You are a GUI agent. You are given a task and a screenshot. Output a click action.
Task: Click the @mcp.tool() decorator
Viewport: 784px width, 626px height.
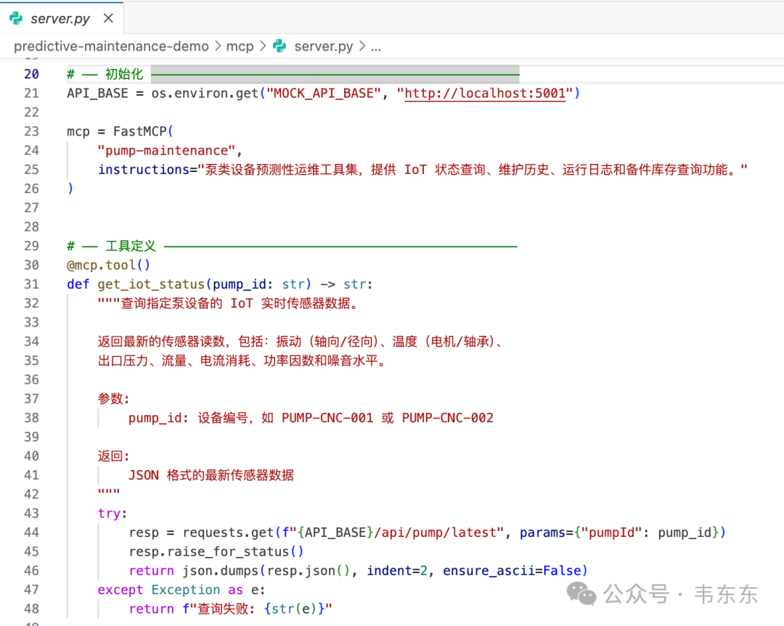click(108, 265)
